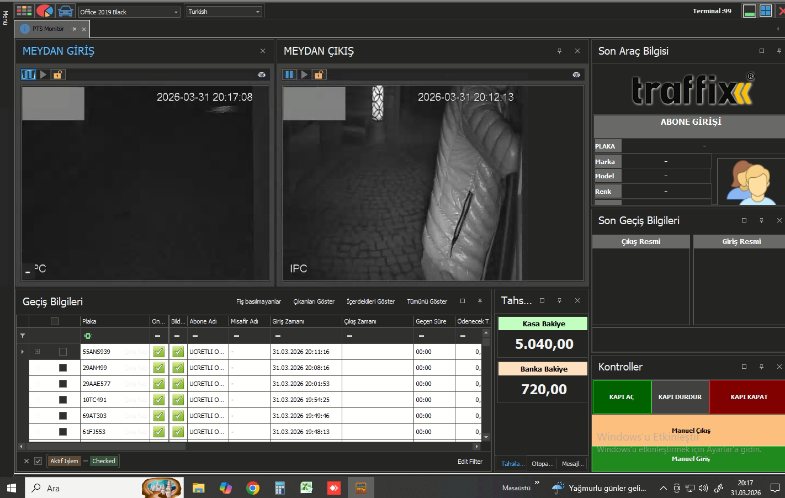Click the padlock icon in MEYDAN ÇIKIŞ
The image size is (785, 498).
click(x=319, y=75)
